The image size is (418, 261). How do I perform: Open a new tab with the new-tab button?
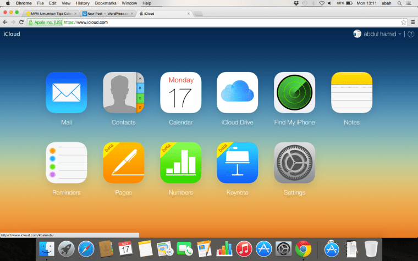point(198,14)
